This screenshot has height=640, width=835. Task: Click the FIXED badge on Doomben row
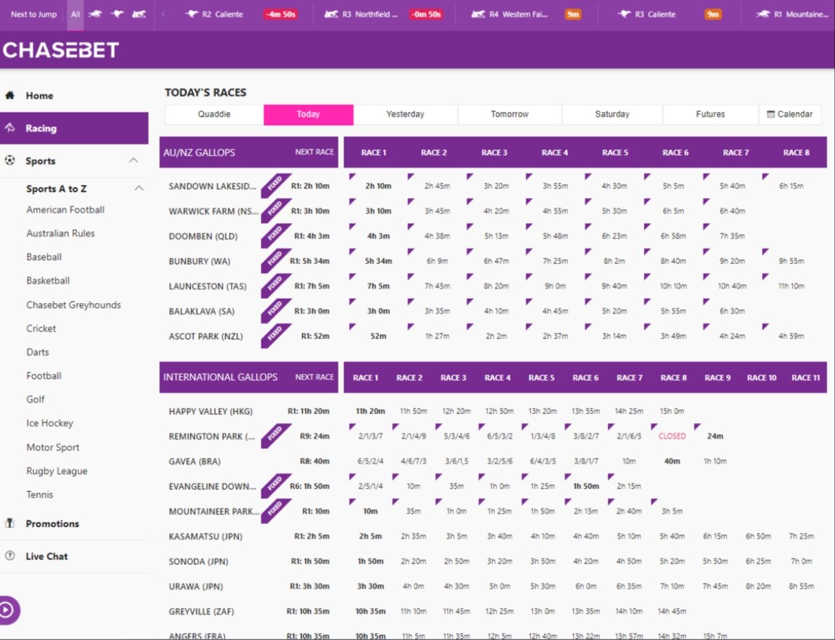pos(276,235)
